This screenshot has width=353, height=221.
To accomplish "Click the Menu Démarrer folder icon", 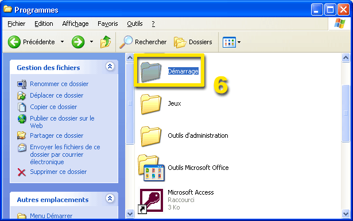I will tap(22, 216).
